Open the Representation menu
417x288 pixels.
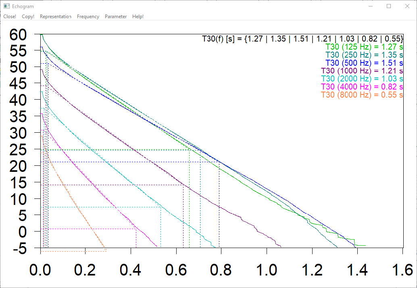click(56, 17)
